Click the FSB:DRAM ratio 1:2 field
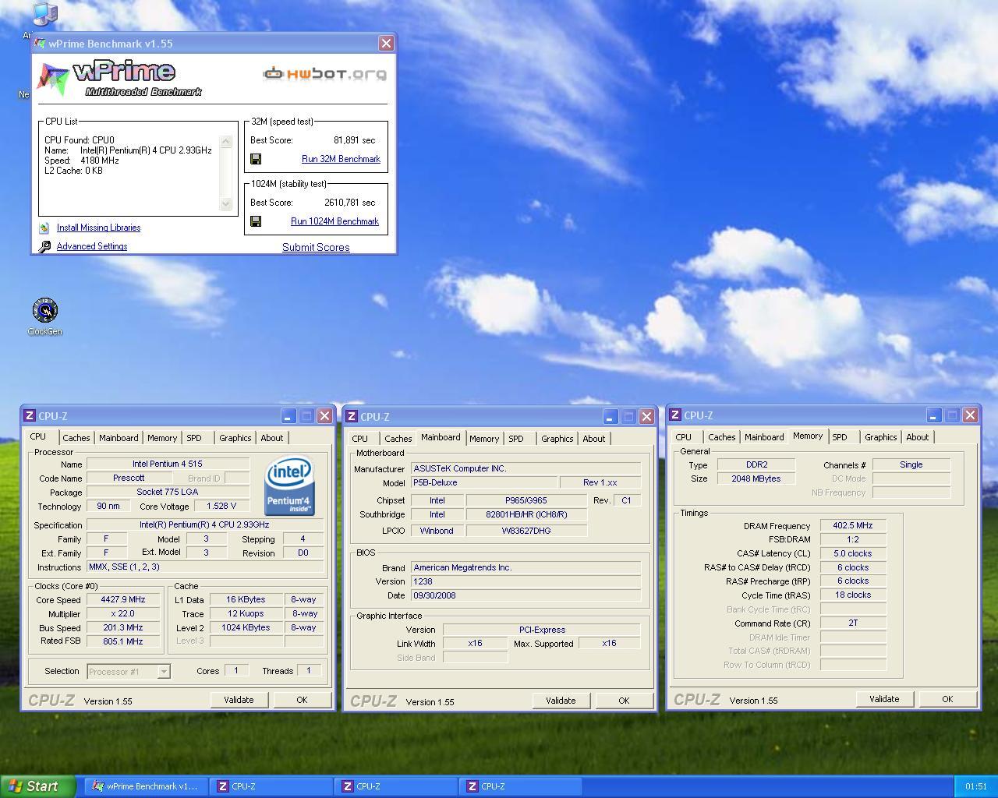 tap(853, 539)
